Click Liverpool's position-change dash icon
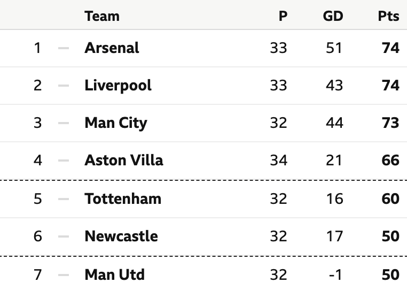This screenshot has height=290, width=407. (64, 86)
